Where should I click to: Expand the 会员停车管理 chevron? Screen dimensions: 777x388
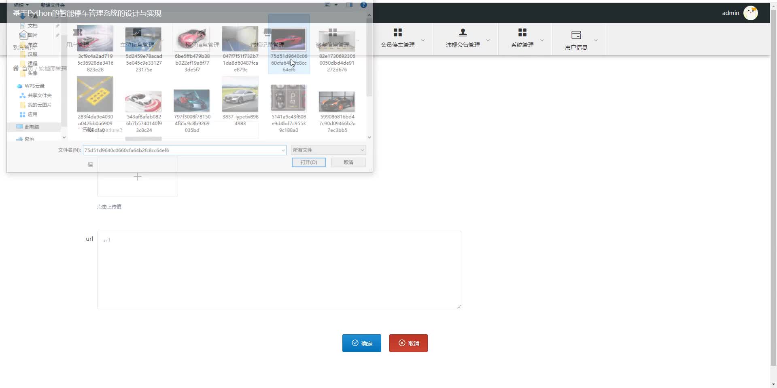click(423, 40)
